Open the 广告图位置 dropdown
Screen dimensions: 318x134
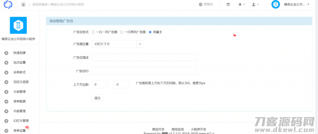[x=118, y=44]
